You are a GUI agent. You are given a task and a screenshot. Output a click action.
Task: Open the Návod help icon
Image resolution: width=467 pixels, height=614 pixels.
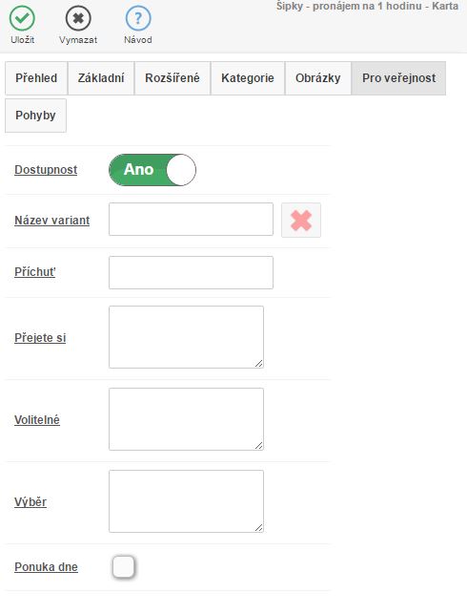138,18
